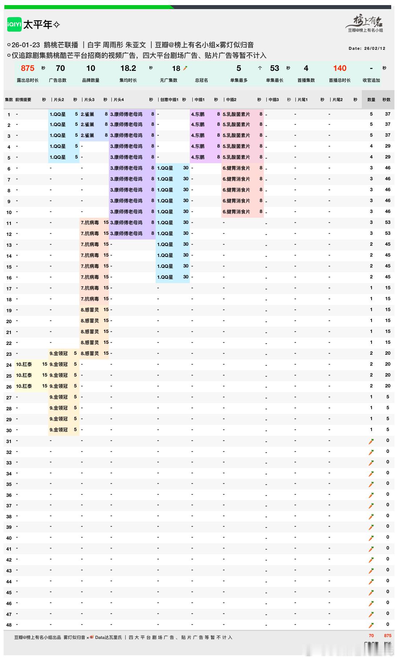
Task: Click the 1.QQ星 creative mid-roll cell in episode 16
Action: pyautogui.click(x=165, y=277)
